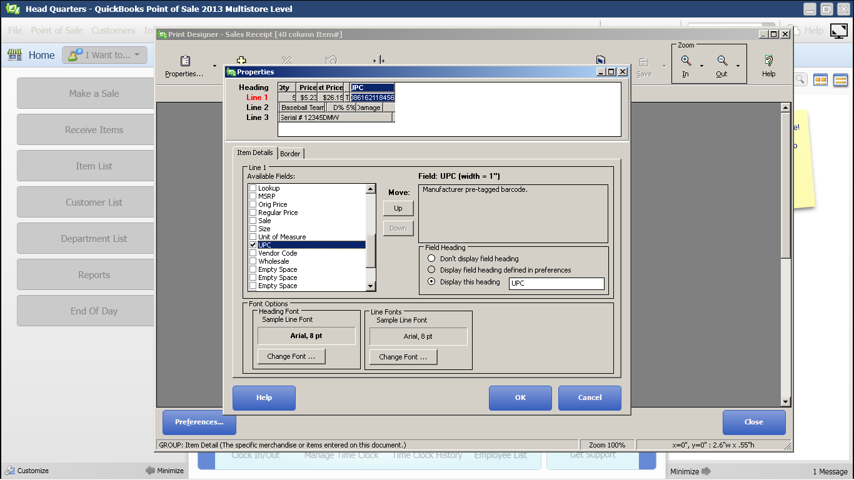This screenshot has height=480, width=854.
Task: Uncheck the UPC field checkbox
Action: [x=253, y=245]
